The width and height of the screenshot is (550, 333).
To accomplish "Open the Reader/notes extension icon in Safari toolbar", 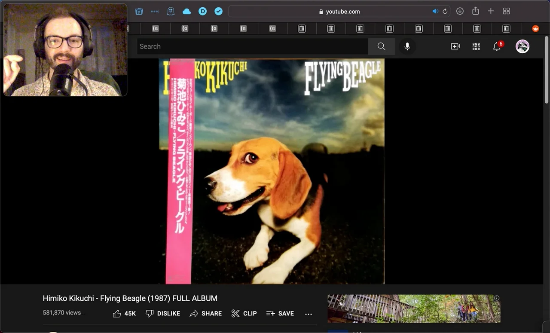I will [139, 12].
